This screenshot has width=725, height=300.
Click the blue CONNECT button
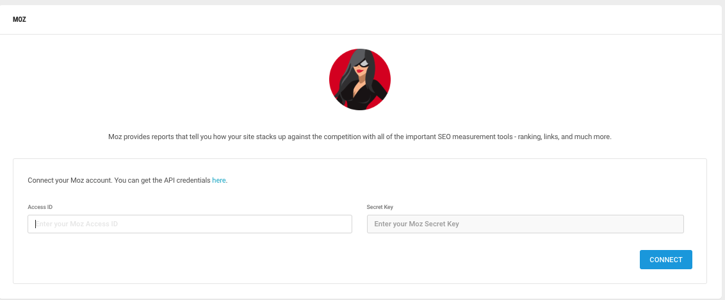[666, 260]
